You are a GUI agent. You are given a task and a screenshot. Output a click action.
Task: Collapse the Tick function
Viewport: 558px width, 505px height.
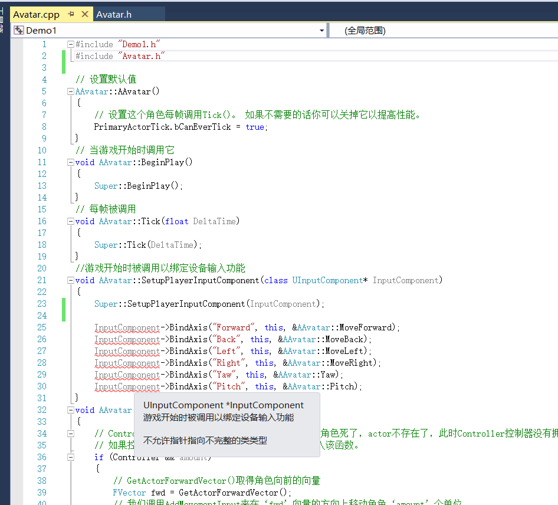tap(70, 221)
